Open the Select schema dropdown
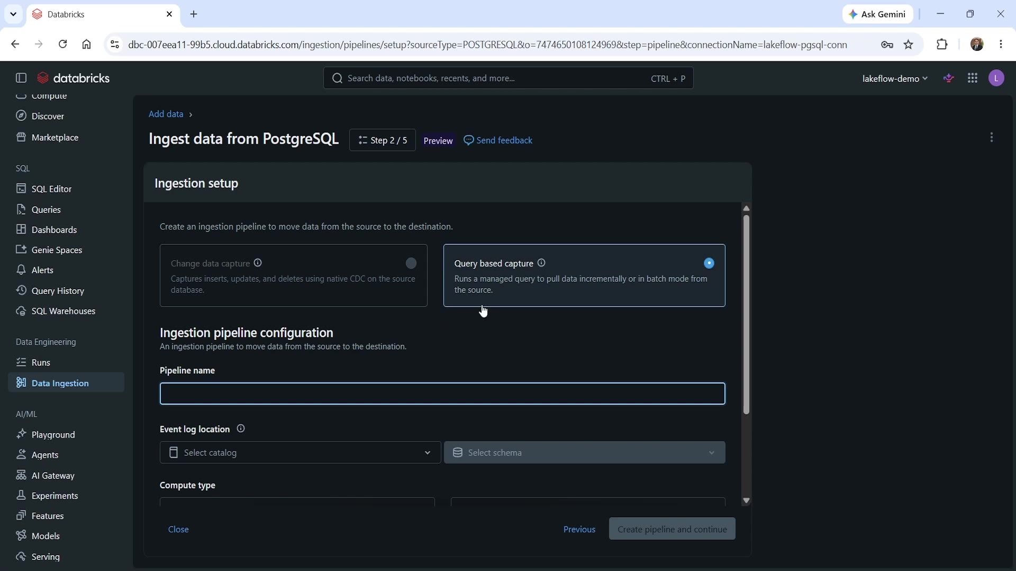Screen dimensions: 1016x571 [585, 453]
